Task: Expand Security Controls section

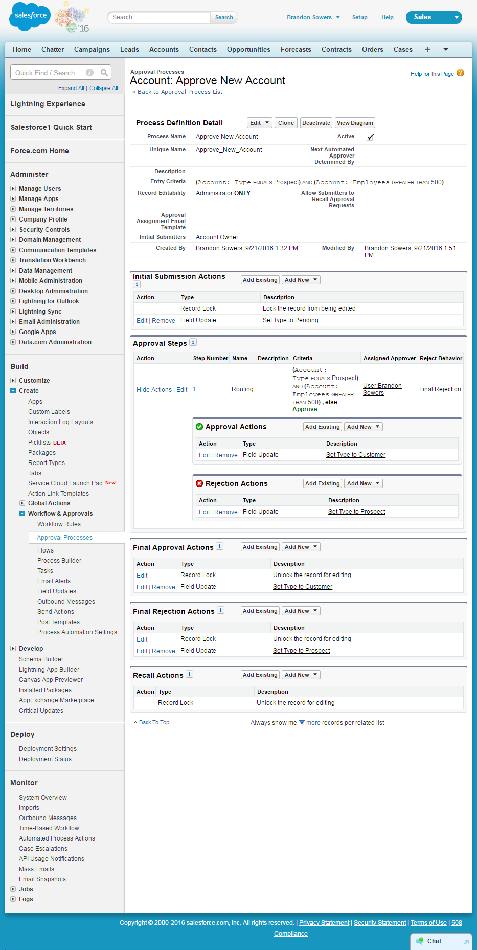Action: click(x=13, y=229)
